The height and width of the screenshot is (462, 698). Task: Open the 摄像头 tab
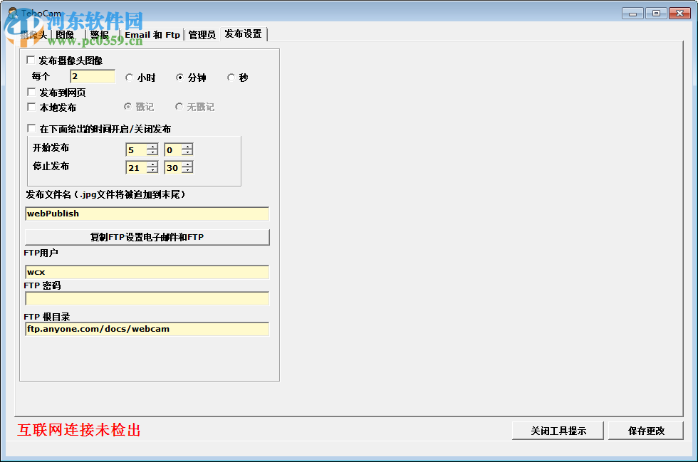[34, 35]
